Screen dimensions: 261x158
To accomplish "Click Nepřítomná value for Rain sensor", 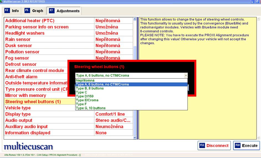I will tap(108, 39).
